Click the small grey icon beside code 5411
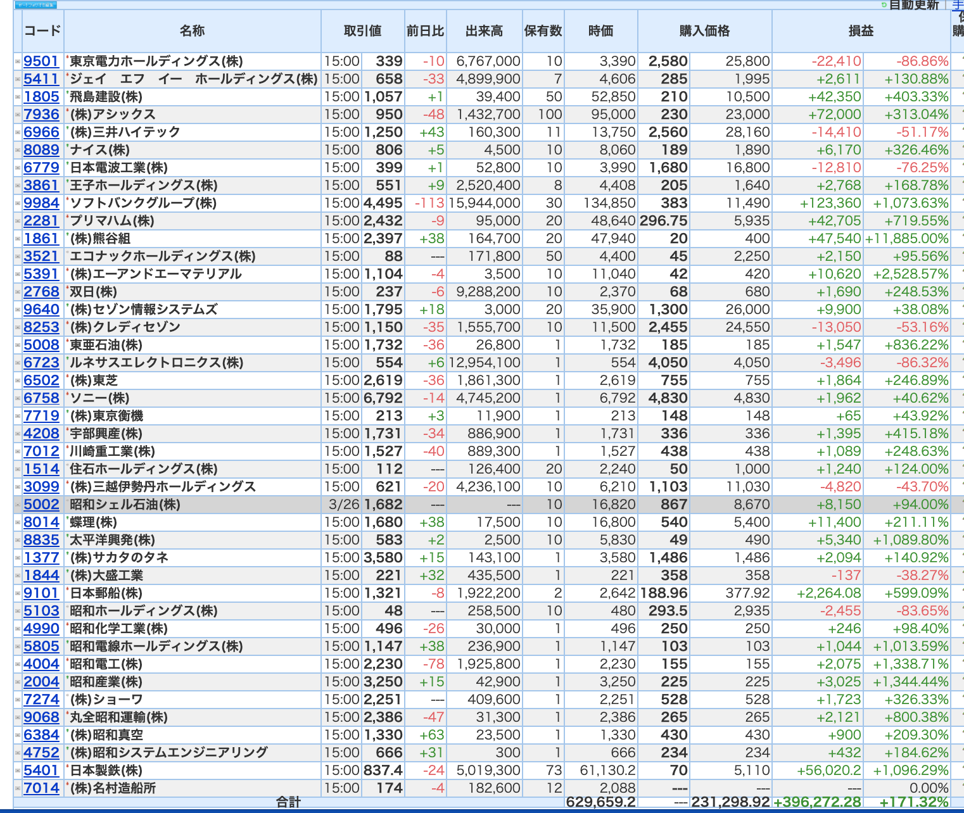 pos(18,79)
